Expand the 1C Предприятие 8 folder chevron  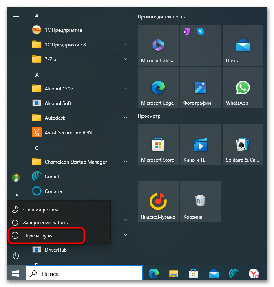pyautogui.click(x=126, y=44)
